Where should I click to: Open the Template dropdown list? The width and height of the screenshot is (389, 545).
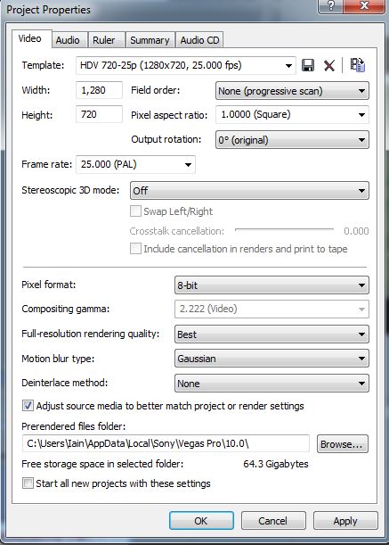pyautogui.click(x=186, y=65)
